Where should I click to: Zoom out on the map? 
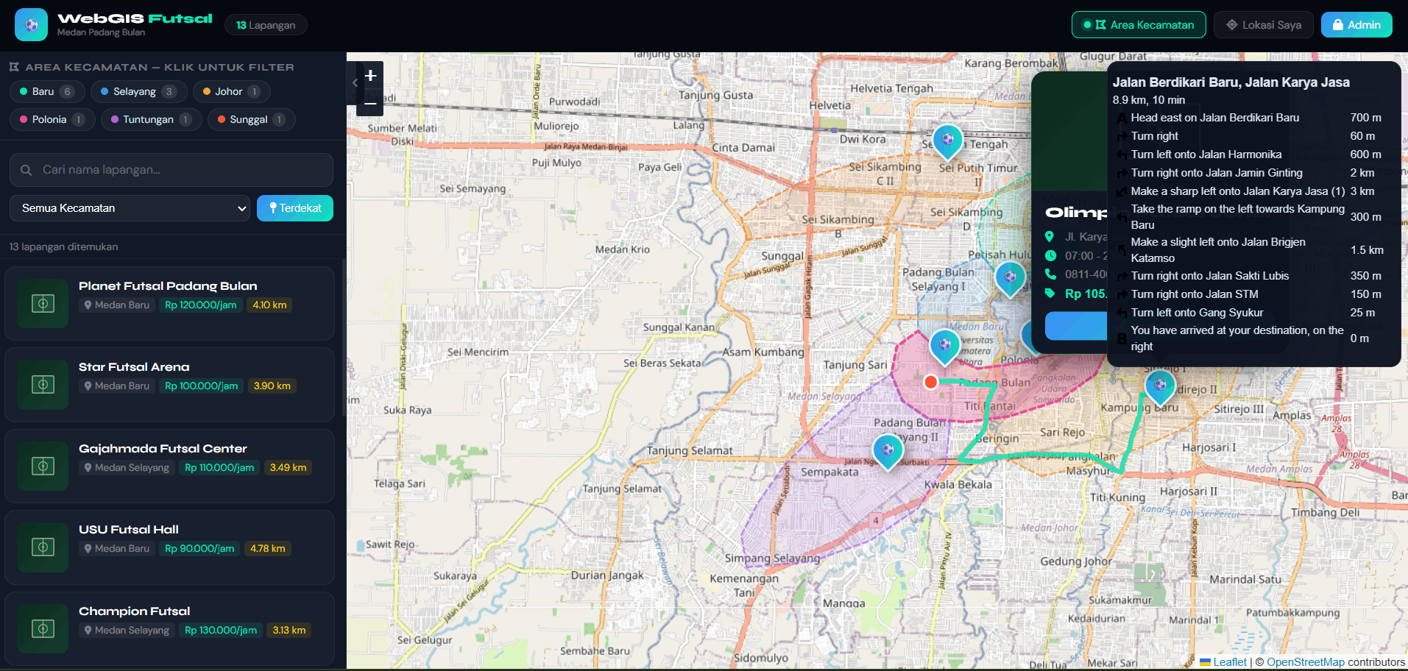click(x=370, y=103)
